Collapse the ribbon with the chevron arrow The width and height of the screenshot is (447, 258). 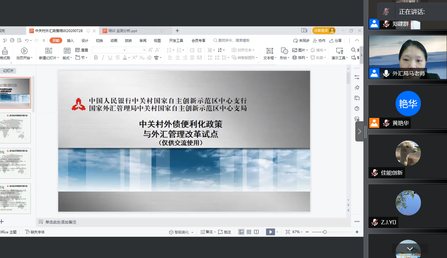coord(357,41)
